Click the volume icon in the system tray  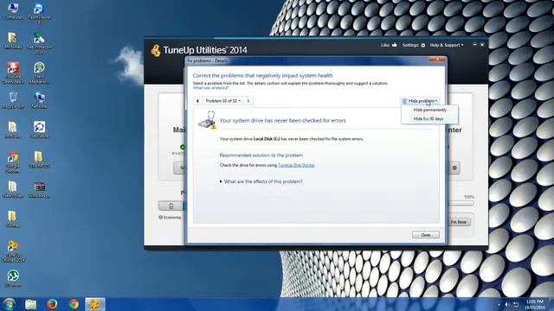pyautogui.click(x=507, y=304)
